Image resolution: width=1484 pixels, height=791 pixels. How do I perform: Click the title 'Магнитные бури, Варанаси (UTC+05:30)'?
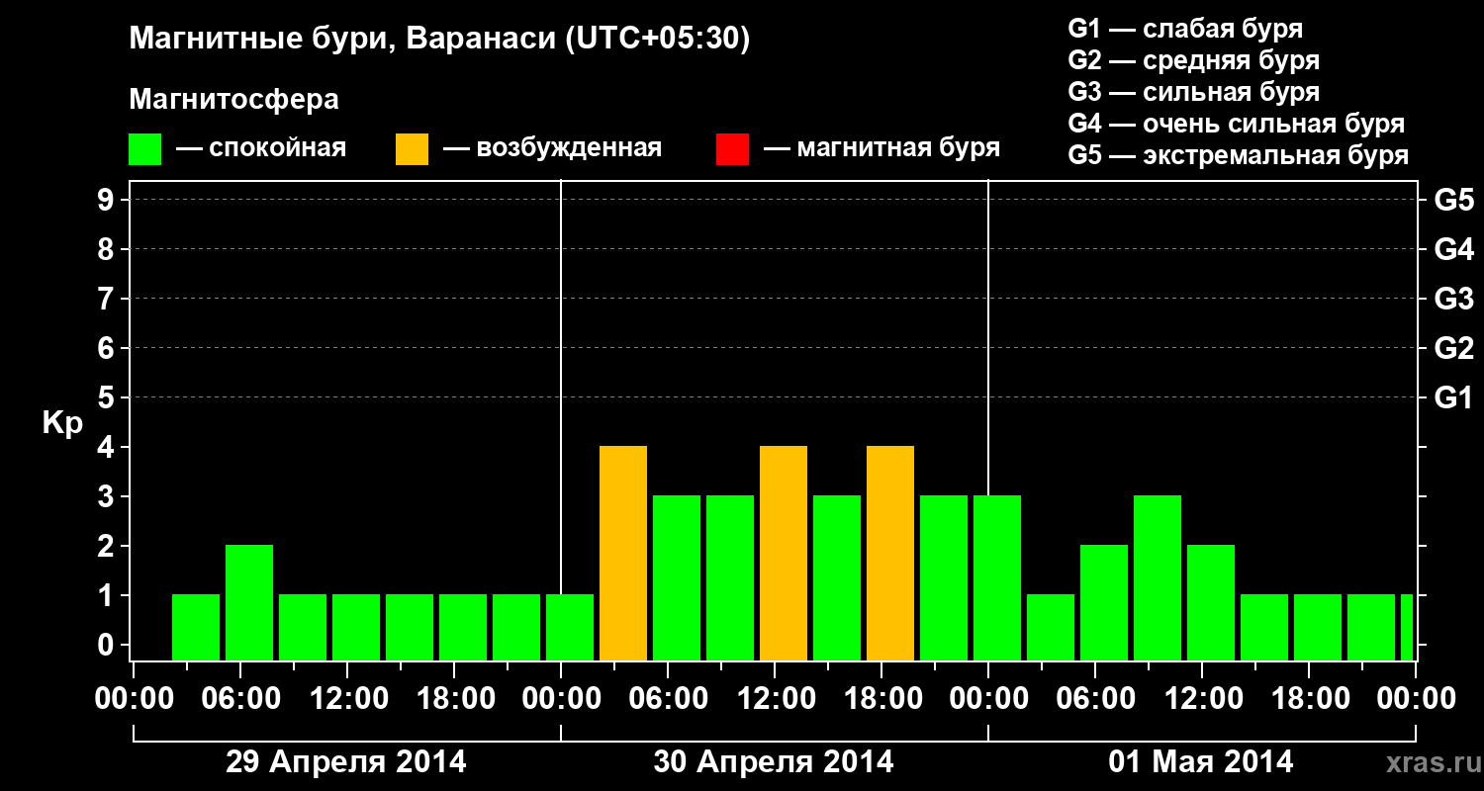click(439, 40)
